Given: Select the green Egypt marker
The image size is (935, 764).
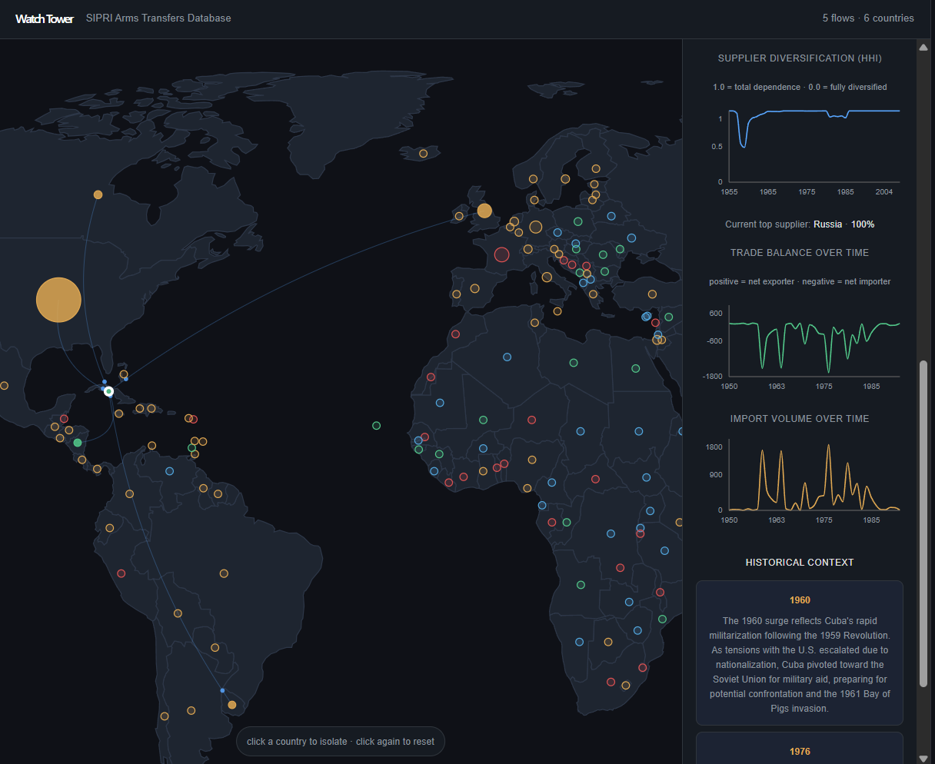Looking at the screenshot, I should 635,369.
